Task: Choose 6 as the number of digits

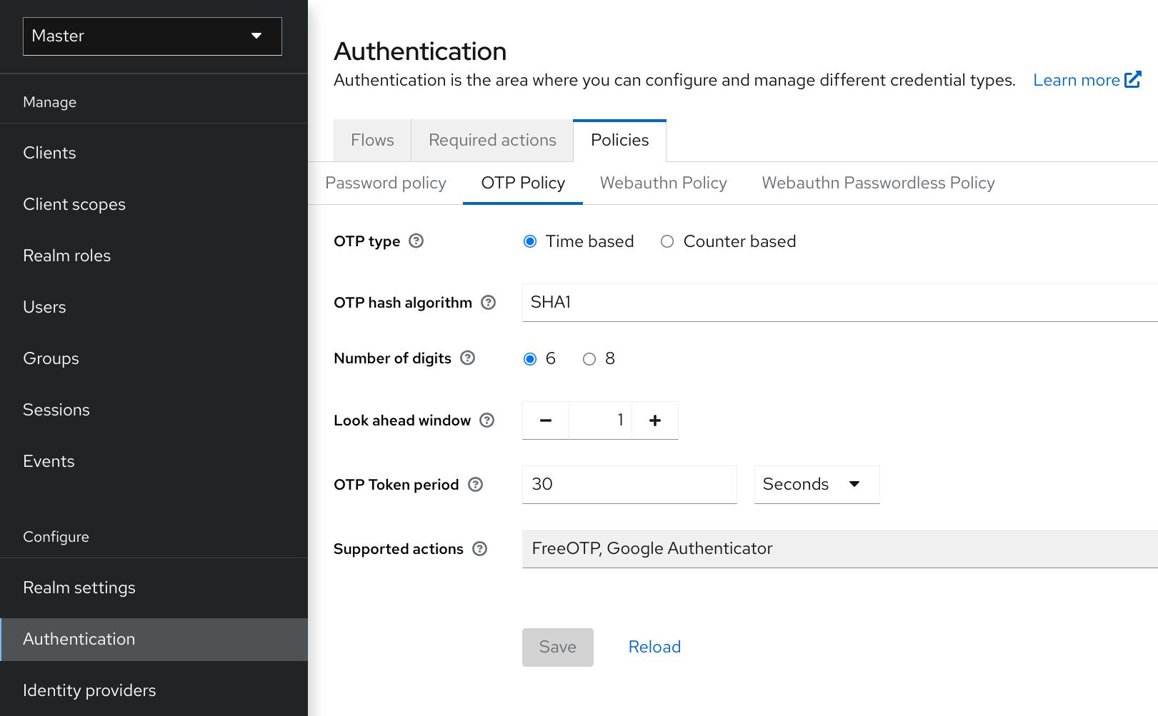Action: pos(529,358)
